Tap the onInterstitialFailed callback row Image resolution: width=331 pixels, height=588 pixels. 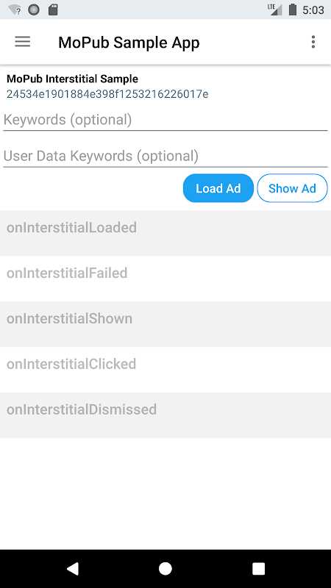point(165,279)
